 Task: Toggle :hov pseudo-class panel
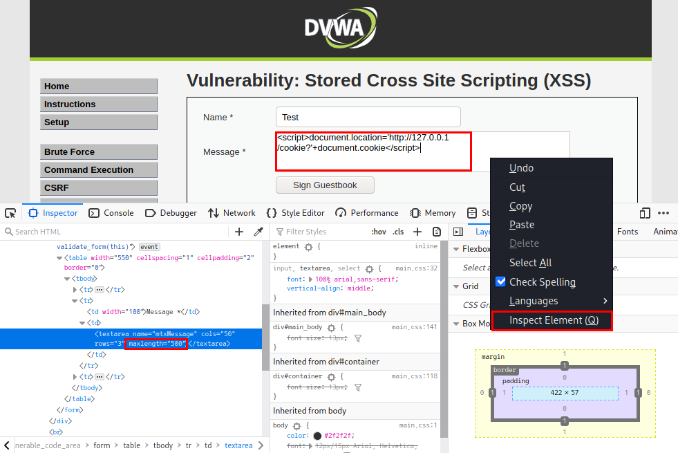click(x=378, y=232)
